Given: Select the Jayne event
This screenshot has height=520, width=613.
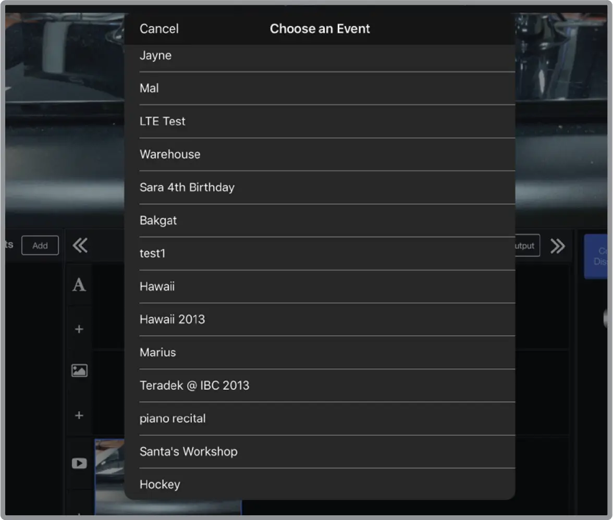Looking at the screenshot, I should click(x=320, y=58).
